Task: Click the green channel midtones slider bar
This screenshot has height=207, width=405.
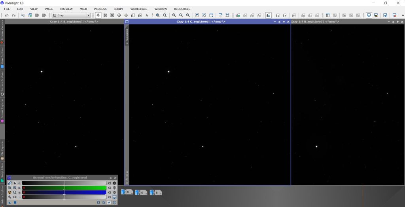Action: [x=64, y=188]
